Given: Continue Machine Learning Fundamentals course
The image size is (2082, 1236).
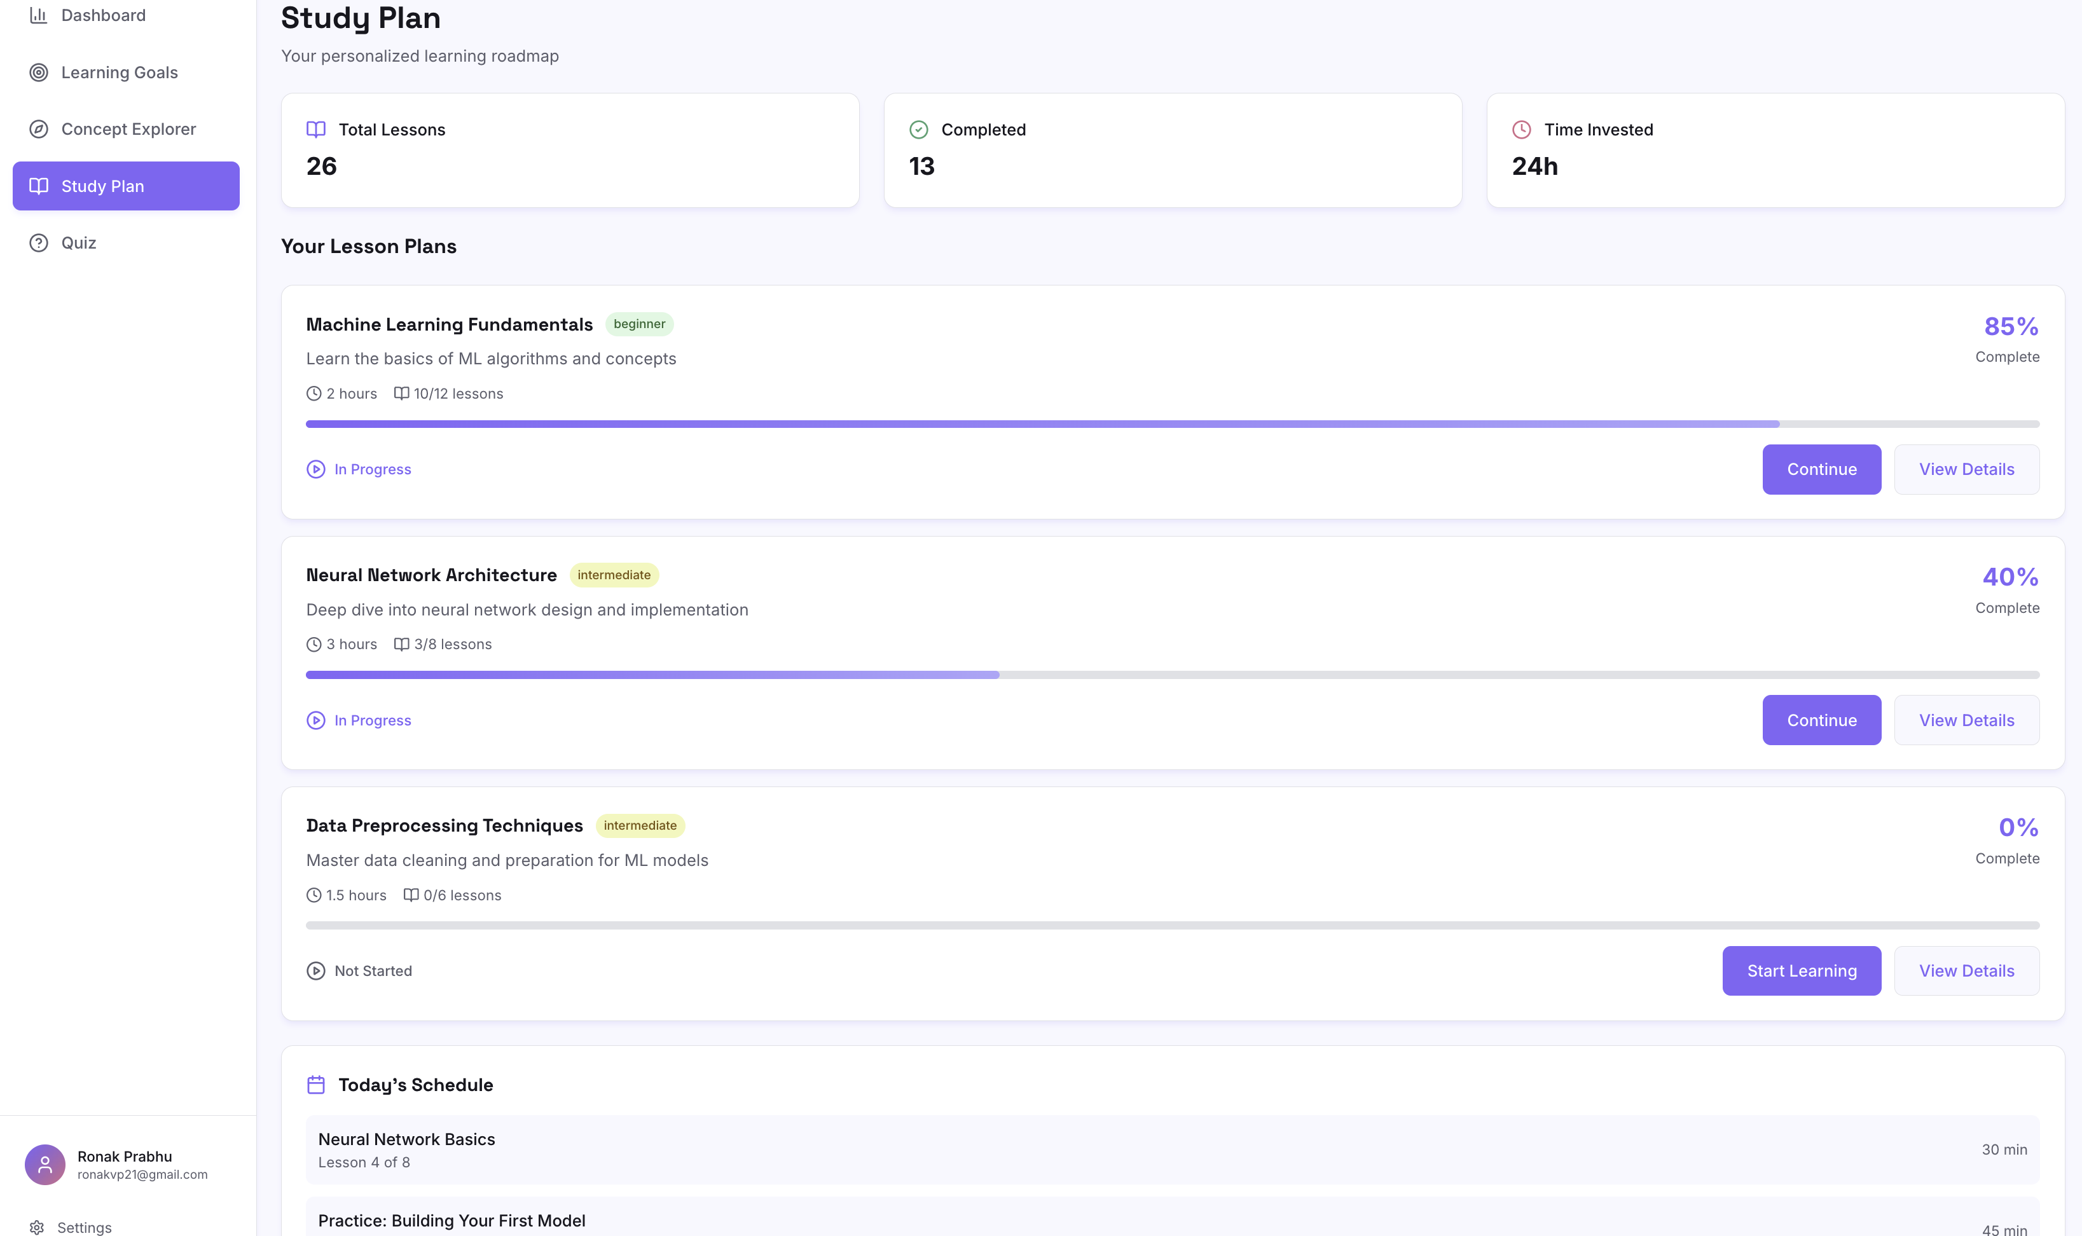Looking at the screenshot, I should [1821, 470].
